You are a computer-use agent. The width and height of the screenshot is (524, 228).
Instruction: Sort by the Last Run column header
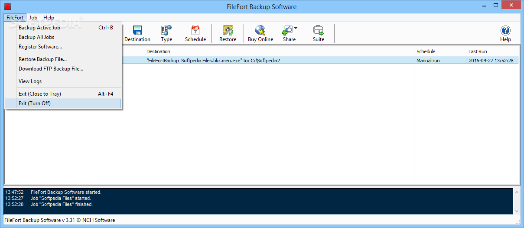(x=493, y=51)
